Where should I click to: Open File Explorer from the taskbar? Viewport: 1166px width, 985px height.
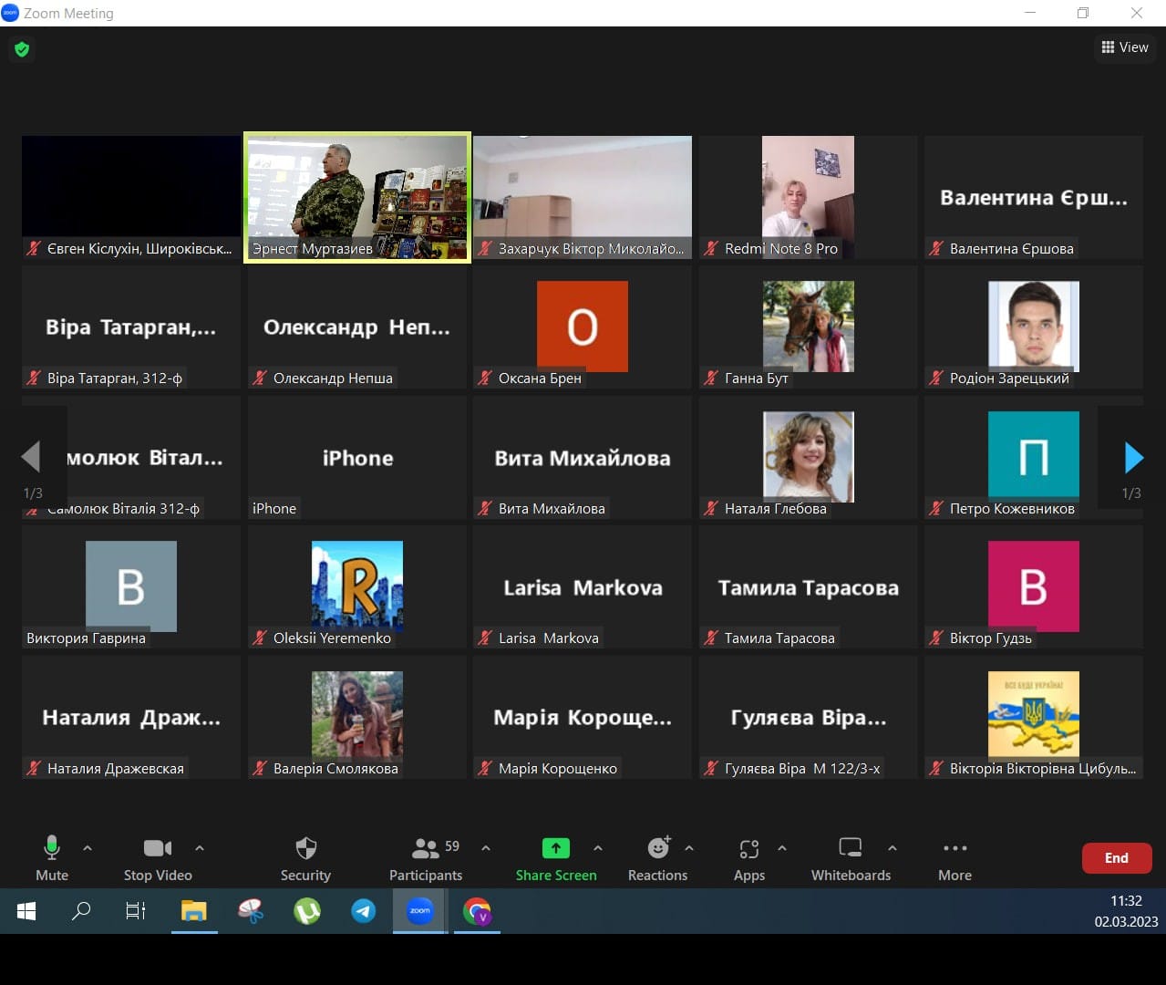(193, 911)
